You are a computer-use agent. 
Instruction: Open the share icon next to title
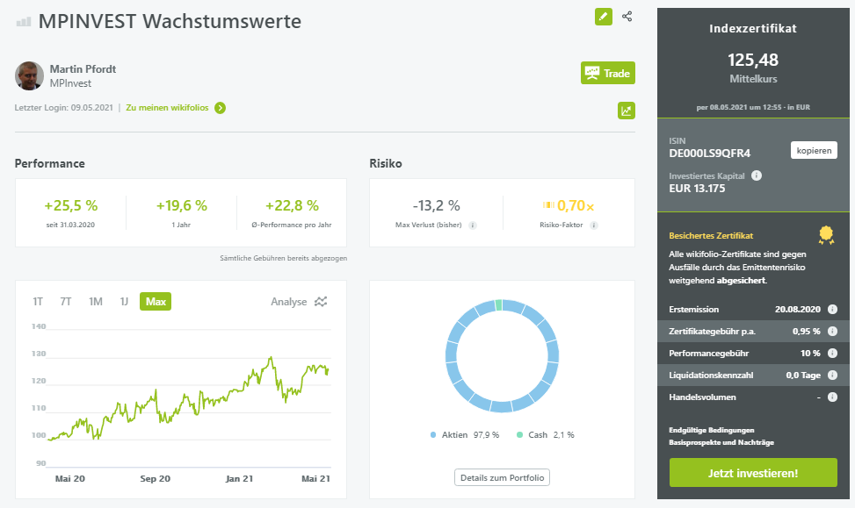pyautogui.click(x=627, y=17)
